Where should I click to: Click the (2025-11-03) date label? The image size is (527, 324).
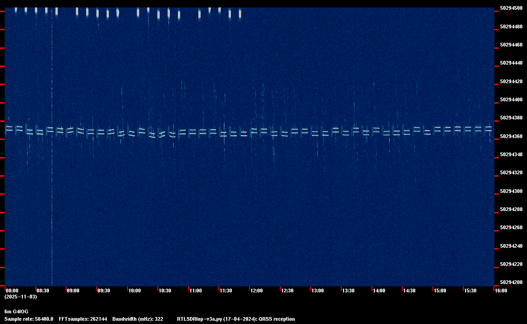[20, 297]
